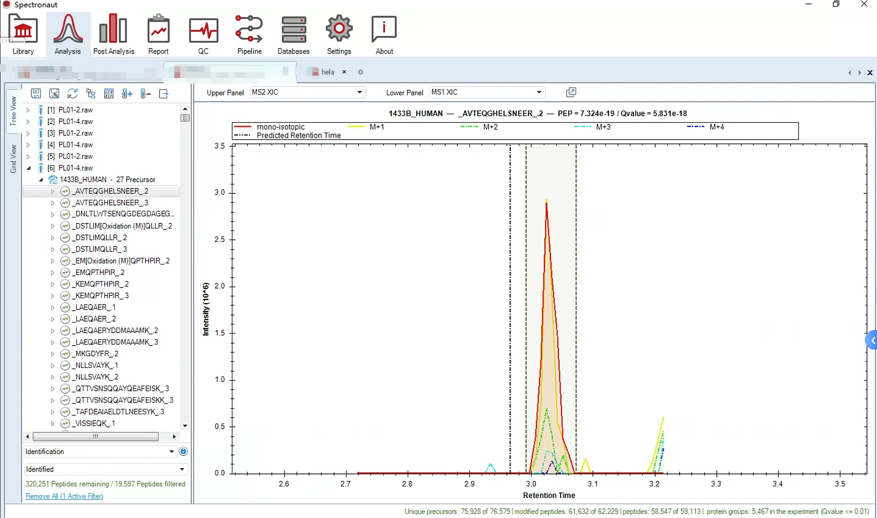877x518 pixels.
Task: Open the Post Analysis perspective
Action: coord(114,34)
